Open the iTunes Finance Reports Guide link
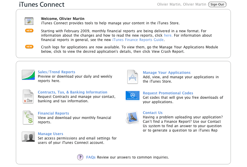The width and height of the screenshot is (247, 167). [x=138, y=40]
